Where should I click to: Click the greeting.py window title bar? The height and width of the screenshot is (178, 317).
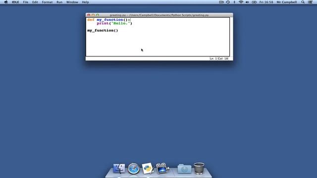pos(159,15)
